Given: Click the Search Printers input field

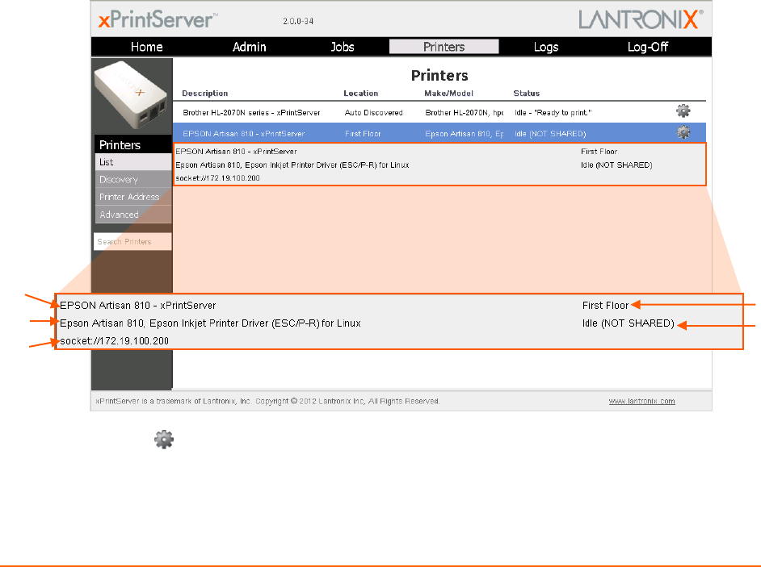Looking at the screenshot, I should 132,241.
